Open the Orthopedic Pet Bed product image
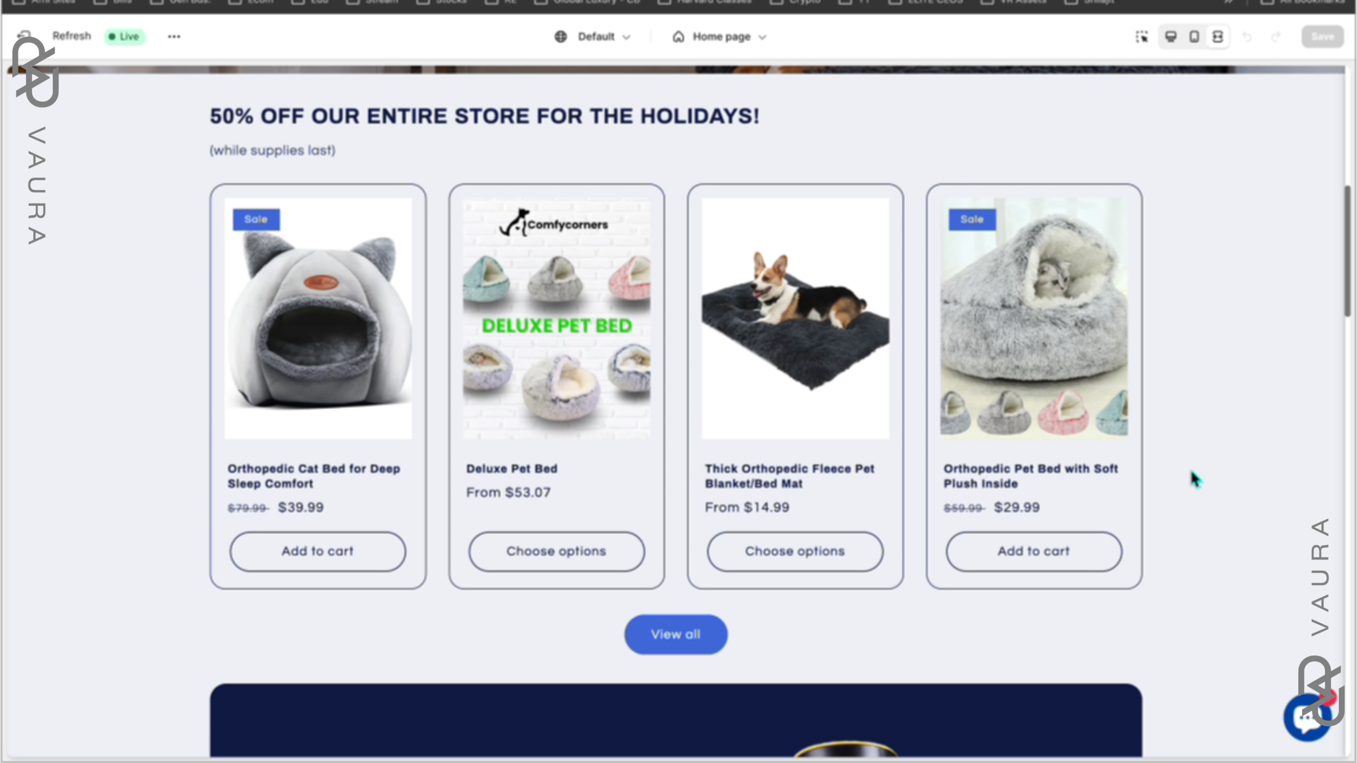 pos(1034,318)
